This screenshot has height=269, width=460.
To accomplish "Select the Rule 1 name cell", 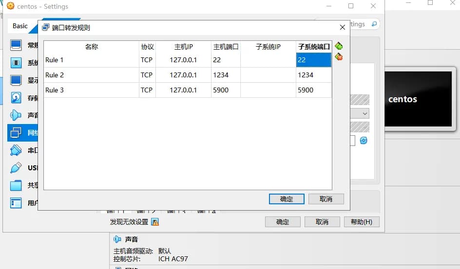I will [x=92, y=60].
